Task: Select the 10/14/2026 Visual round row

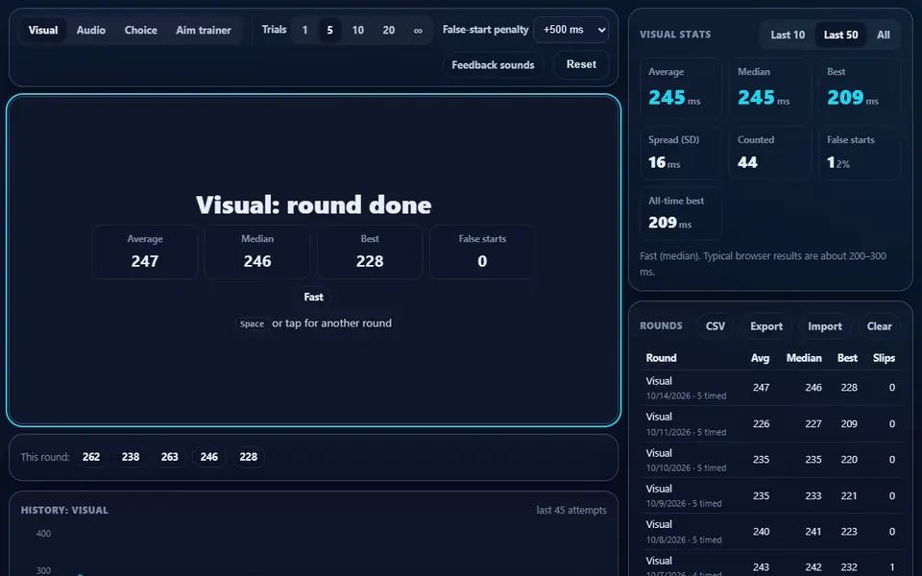Action: click(771, 388)
